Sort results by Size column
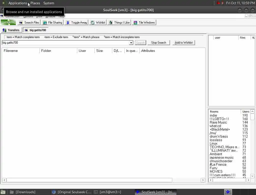Image resolution: width=256 pixels, height=195 pixels. tap(103, 51)
